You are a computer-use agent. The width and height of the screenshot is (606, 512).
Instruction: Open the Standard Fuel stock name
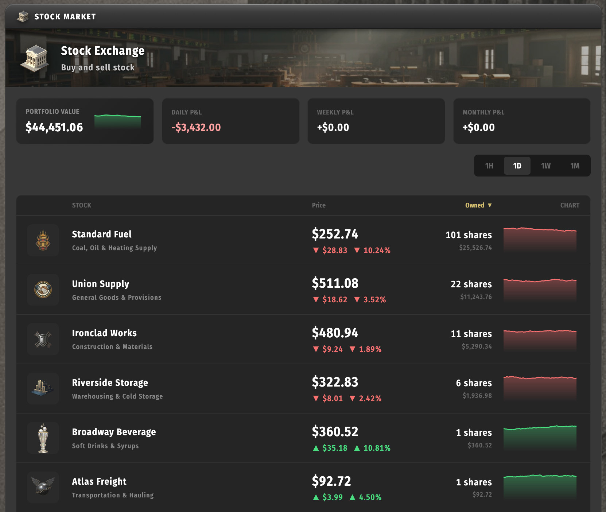102,234
